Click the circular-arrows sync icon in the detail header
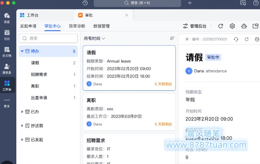Screen dimensions: 260x164 (x=236, y=39)
